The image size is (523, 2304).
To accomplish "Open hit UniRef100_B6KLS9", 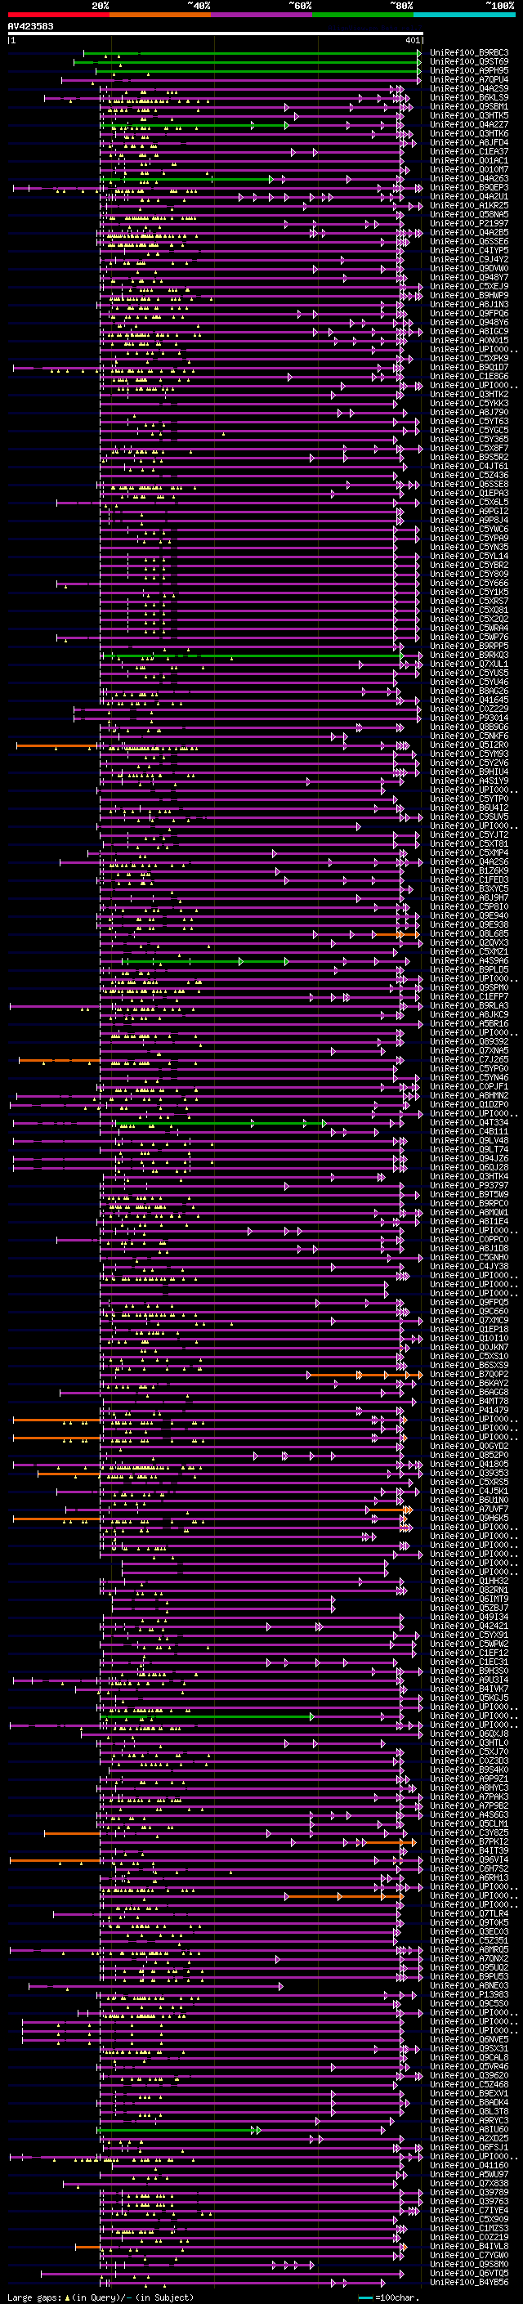I will point(469,97).
